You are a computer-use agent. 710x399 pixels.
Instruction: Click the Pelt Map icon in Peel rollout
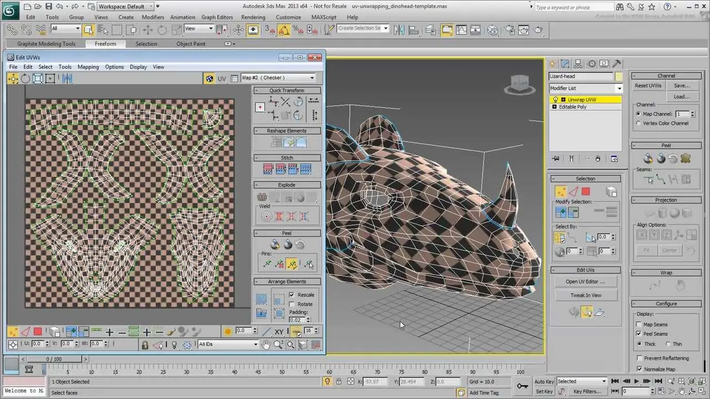point(686,158)
